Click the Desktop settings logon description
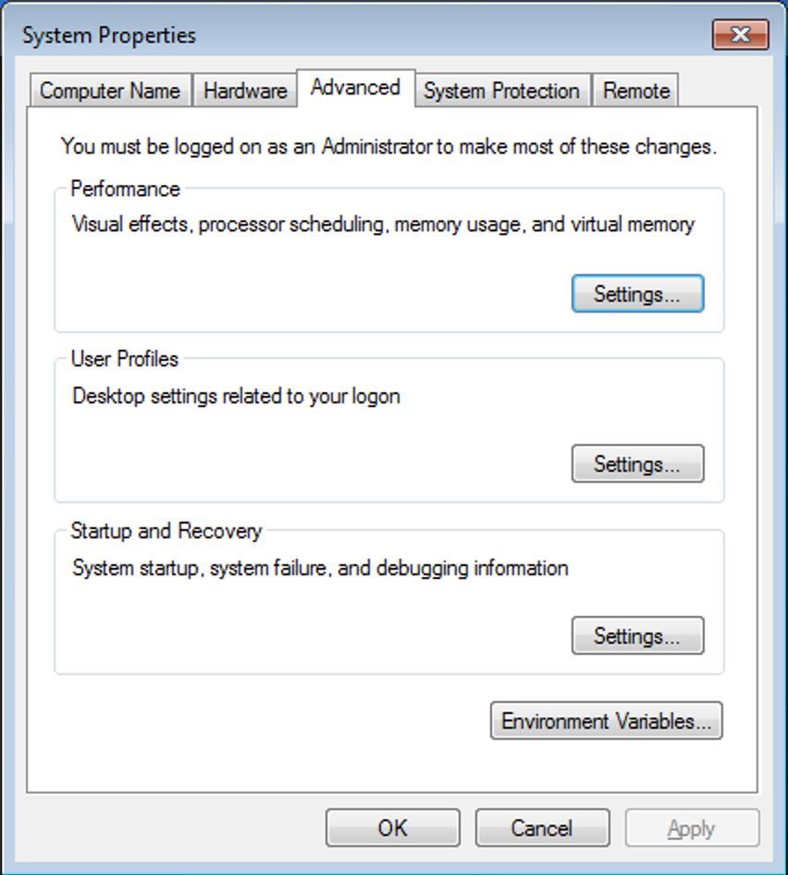 point(236,396)
